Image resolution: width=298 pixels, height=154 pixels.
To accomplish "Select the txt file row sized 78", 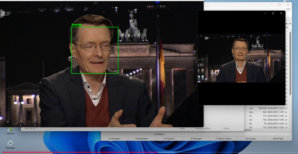I will click(x=268, y=124).
